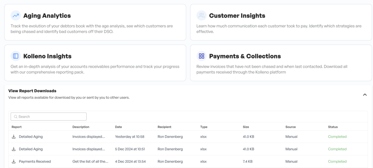Click Completed status of Payments Received row
Image resolution: width=373 pixels, height=168 pixels.
click(337, 161)
